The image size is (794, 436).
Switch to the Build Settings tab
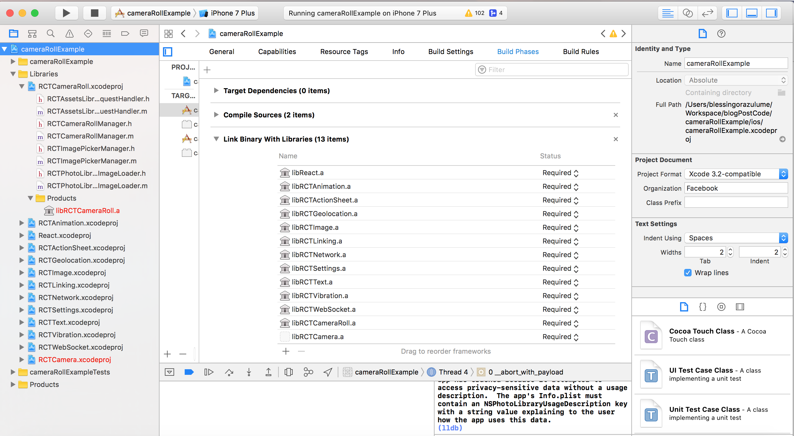450,52
